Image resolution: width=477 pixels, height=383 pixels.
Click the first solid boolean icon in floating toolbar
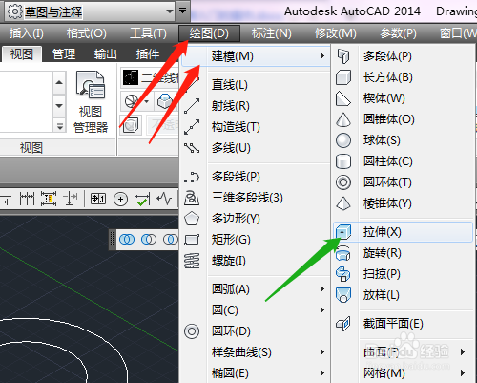127,240
